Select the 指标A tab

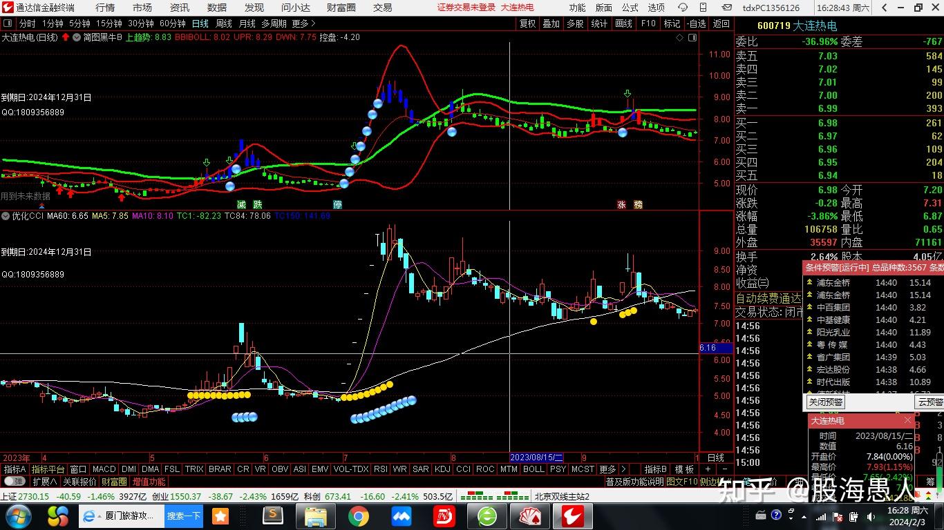coord(15,469)
